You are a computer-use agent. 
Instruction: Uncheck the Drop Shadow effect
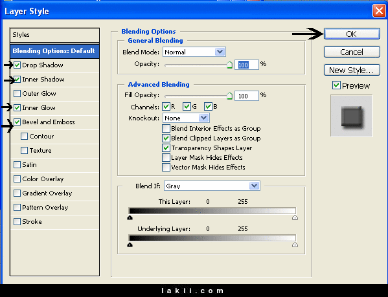[17, 65]
